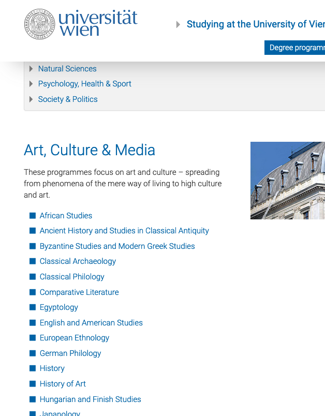Expand the Psychology, Health & Sport arrow
Screen dimensions: 325x416
coord(31,84)
